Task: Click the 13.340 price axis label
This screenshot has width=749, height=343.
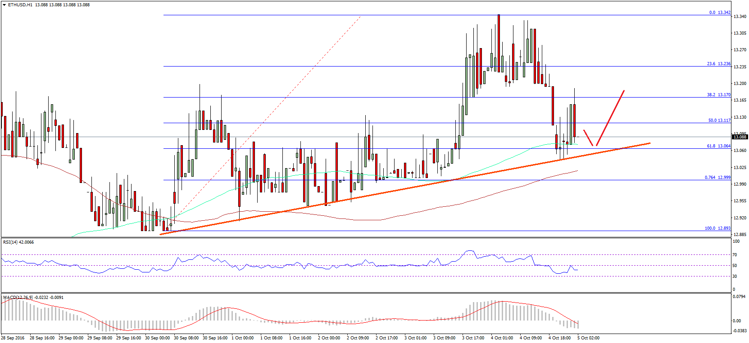Action: pyautogui.click(x=740, y=17)
